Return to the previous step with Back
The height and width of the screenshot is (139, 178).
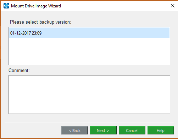click(74, 131)
